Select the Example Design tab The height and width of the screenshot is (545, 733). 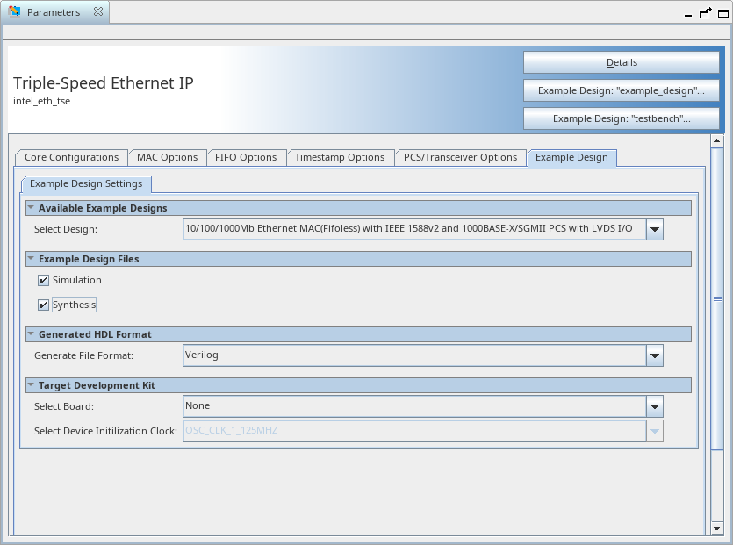571,157
